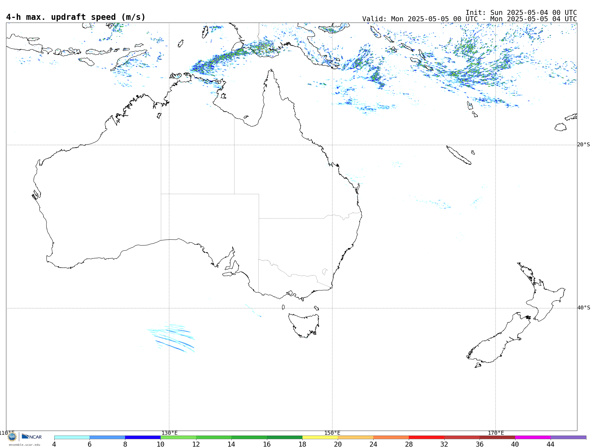
Task: Click the ensemble.ucar.edu text
Action: tap(24, 445)
